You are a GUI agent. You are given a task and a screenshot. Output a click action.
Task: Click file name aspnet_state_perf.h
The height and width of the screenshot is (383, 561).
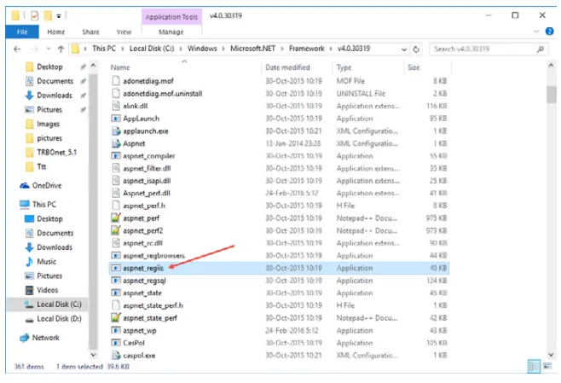pyautogui.click(x=153, y=305)
